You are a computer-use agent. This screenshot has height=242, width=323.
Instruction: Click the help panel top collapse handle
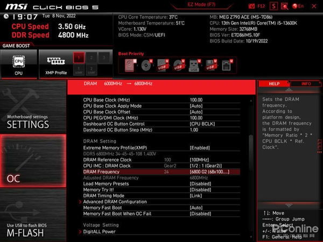[x=289, y=90]
